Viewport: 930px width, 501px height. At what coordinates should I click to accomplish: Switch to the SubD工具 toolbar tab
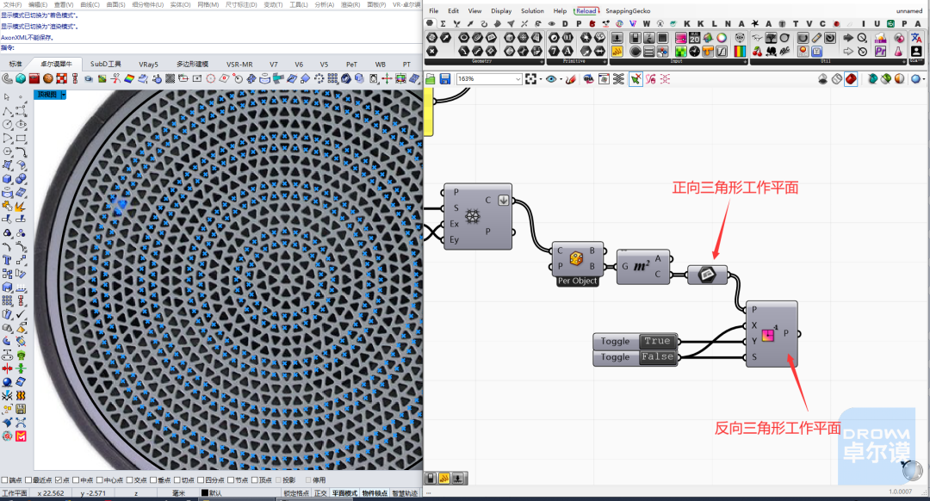coord(106,64)
